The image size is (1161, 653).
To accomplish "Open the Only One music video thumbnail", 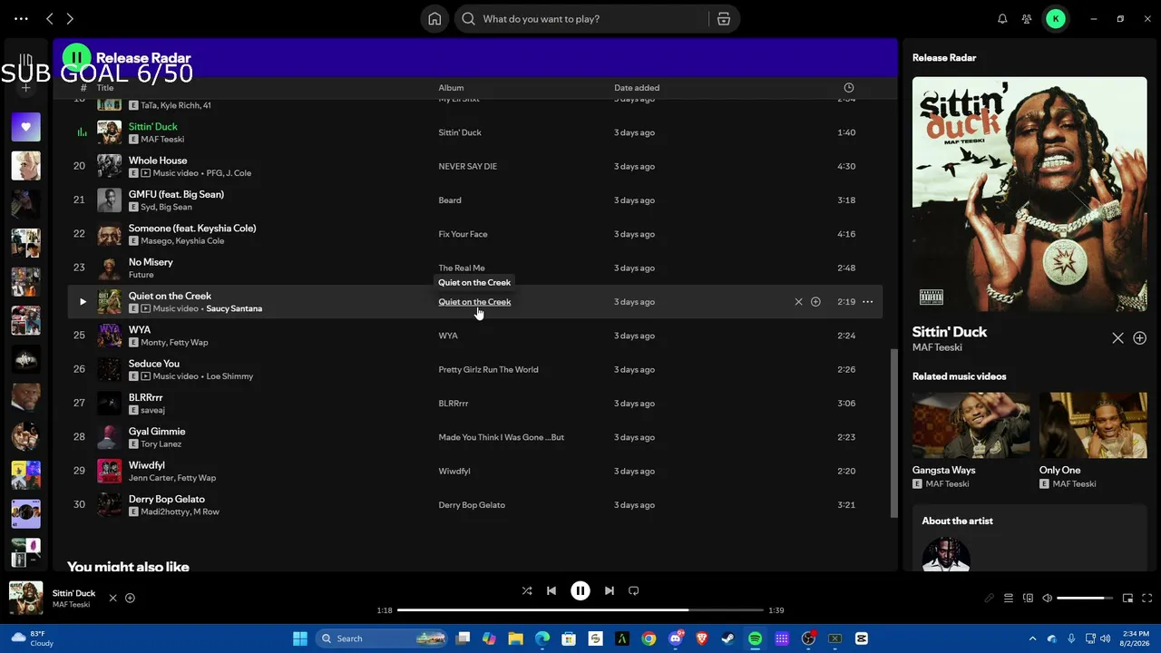I will [x=1093, y=424].
